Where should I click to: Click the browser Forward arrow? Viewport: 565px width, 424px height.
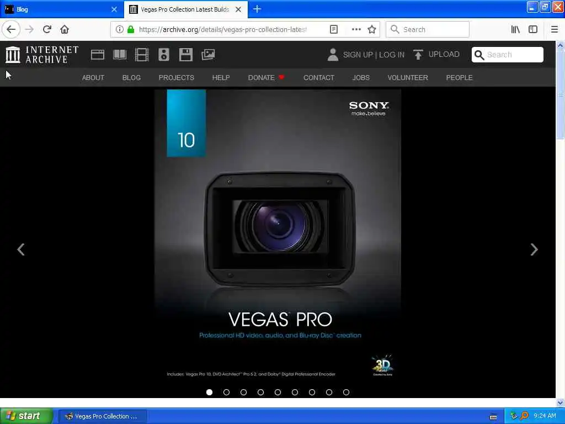pyautogui.click(x=30, y=29)
